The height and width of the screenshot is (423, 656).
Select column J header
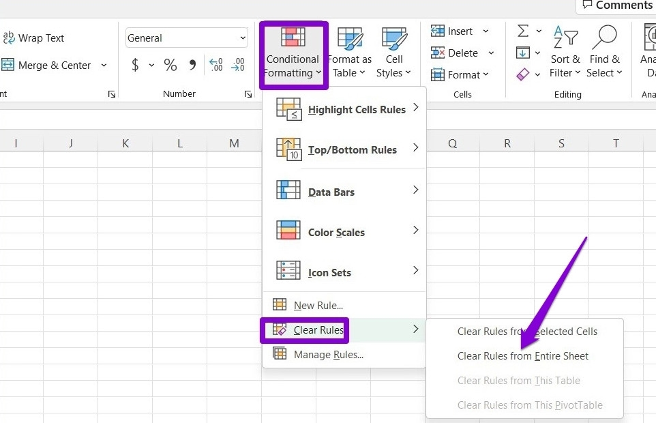coord(71,143)
